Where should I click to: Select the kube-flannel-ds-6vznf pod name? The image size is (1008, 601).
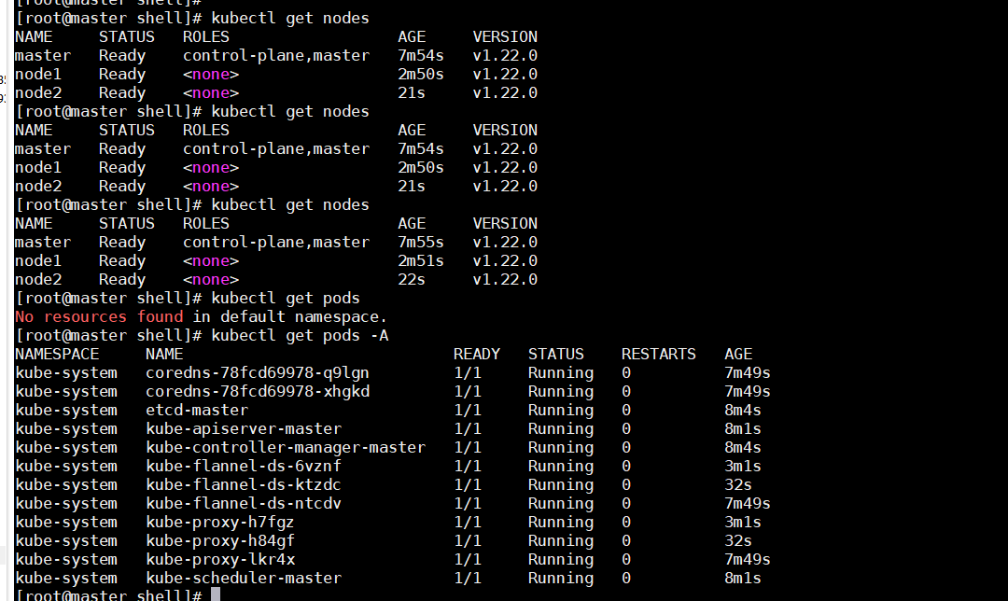(x=244, y=467)
